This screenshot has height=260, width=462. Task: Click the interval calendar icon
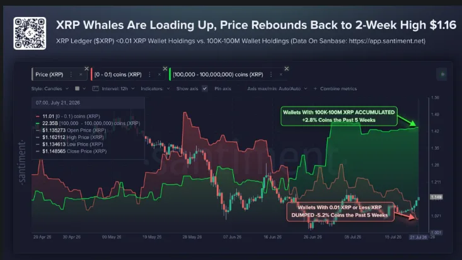[95, 88]
